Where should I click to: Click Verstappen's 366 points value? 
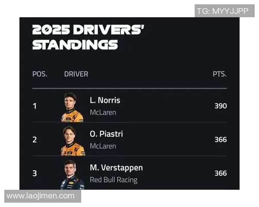point(221,173)
